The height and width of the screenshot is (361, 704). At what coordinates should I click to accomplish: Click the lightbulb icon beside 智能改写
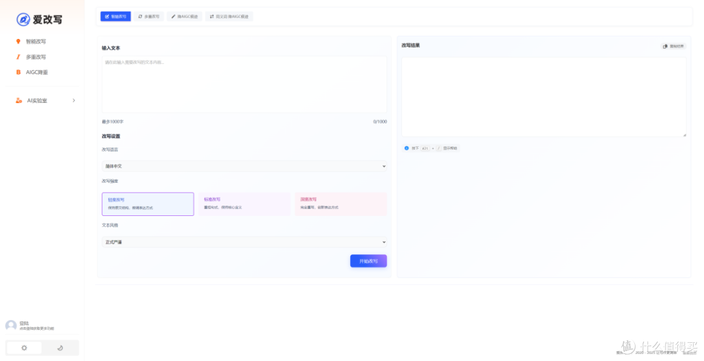coord(18,42)
